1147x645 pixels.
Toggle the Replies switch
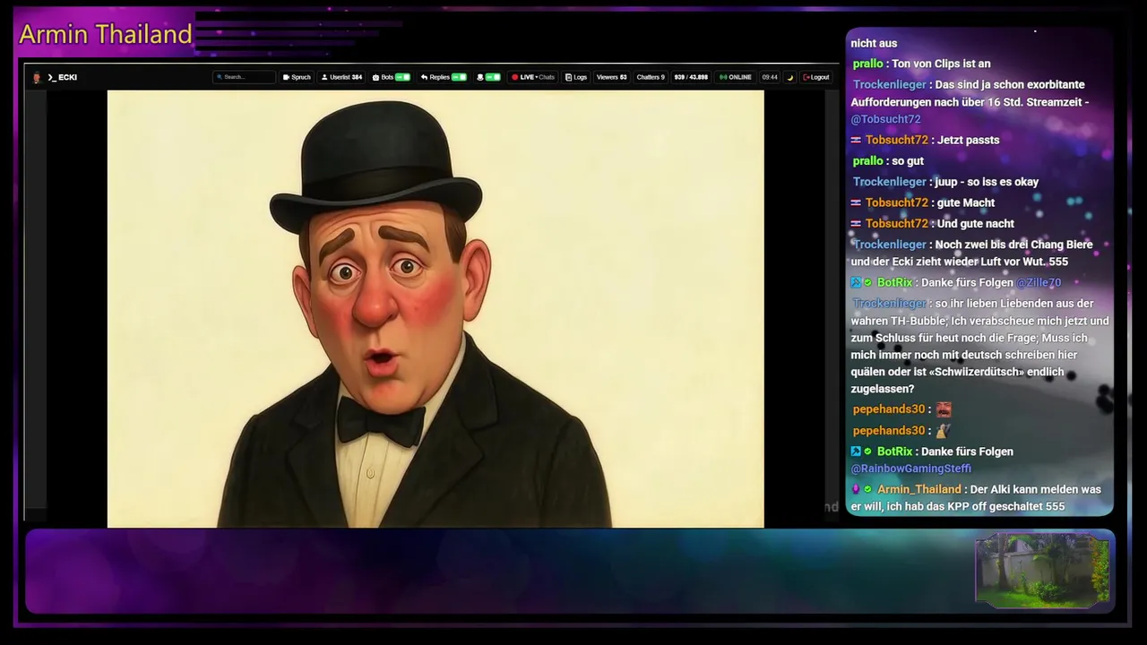tap(459, 77)
